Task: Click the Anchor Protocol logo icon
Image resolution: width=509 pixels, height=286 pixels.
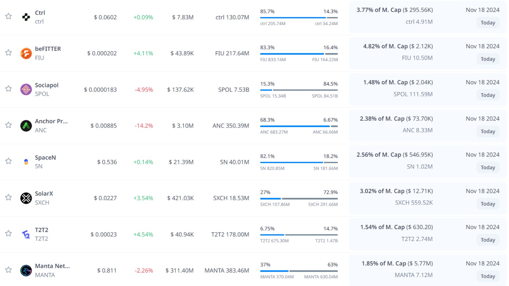Action: [26, 126]
